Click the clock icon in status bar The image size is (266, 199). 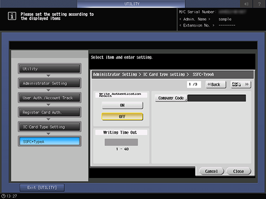point(4,196)
